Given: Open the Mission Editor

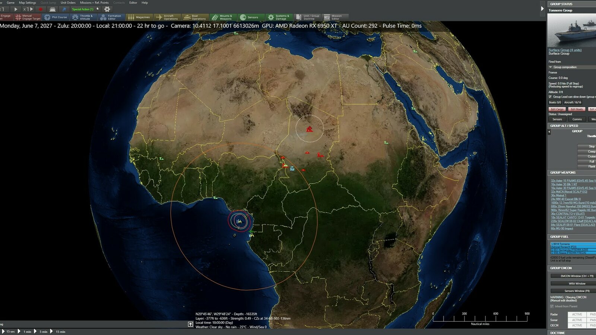Looking at the screenshot, I should pyautogui.click(x=336, y=17).
